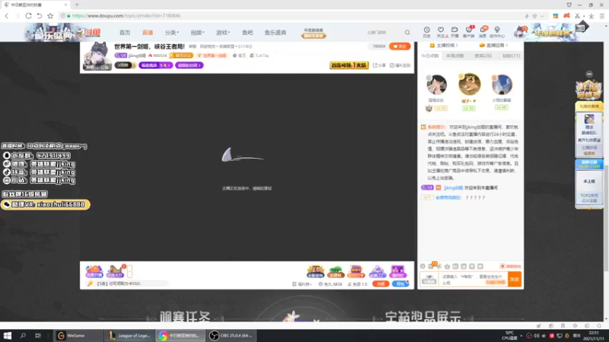Toggle the 屏蔽特效 effects-block option in chat
The image size is (609, 342).
point(510,267)
